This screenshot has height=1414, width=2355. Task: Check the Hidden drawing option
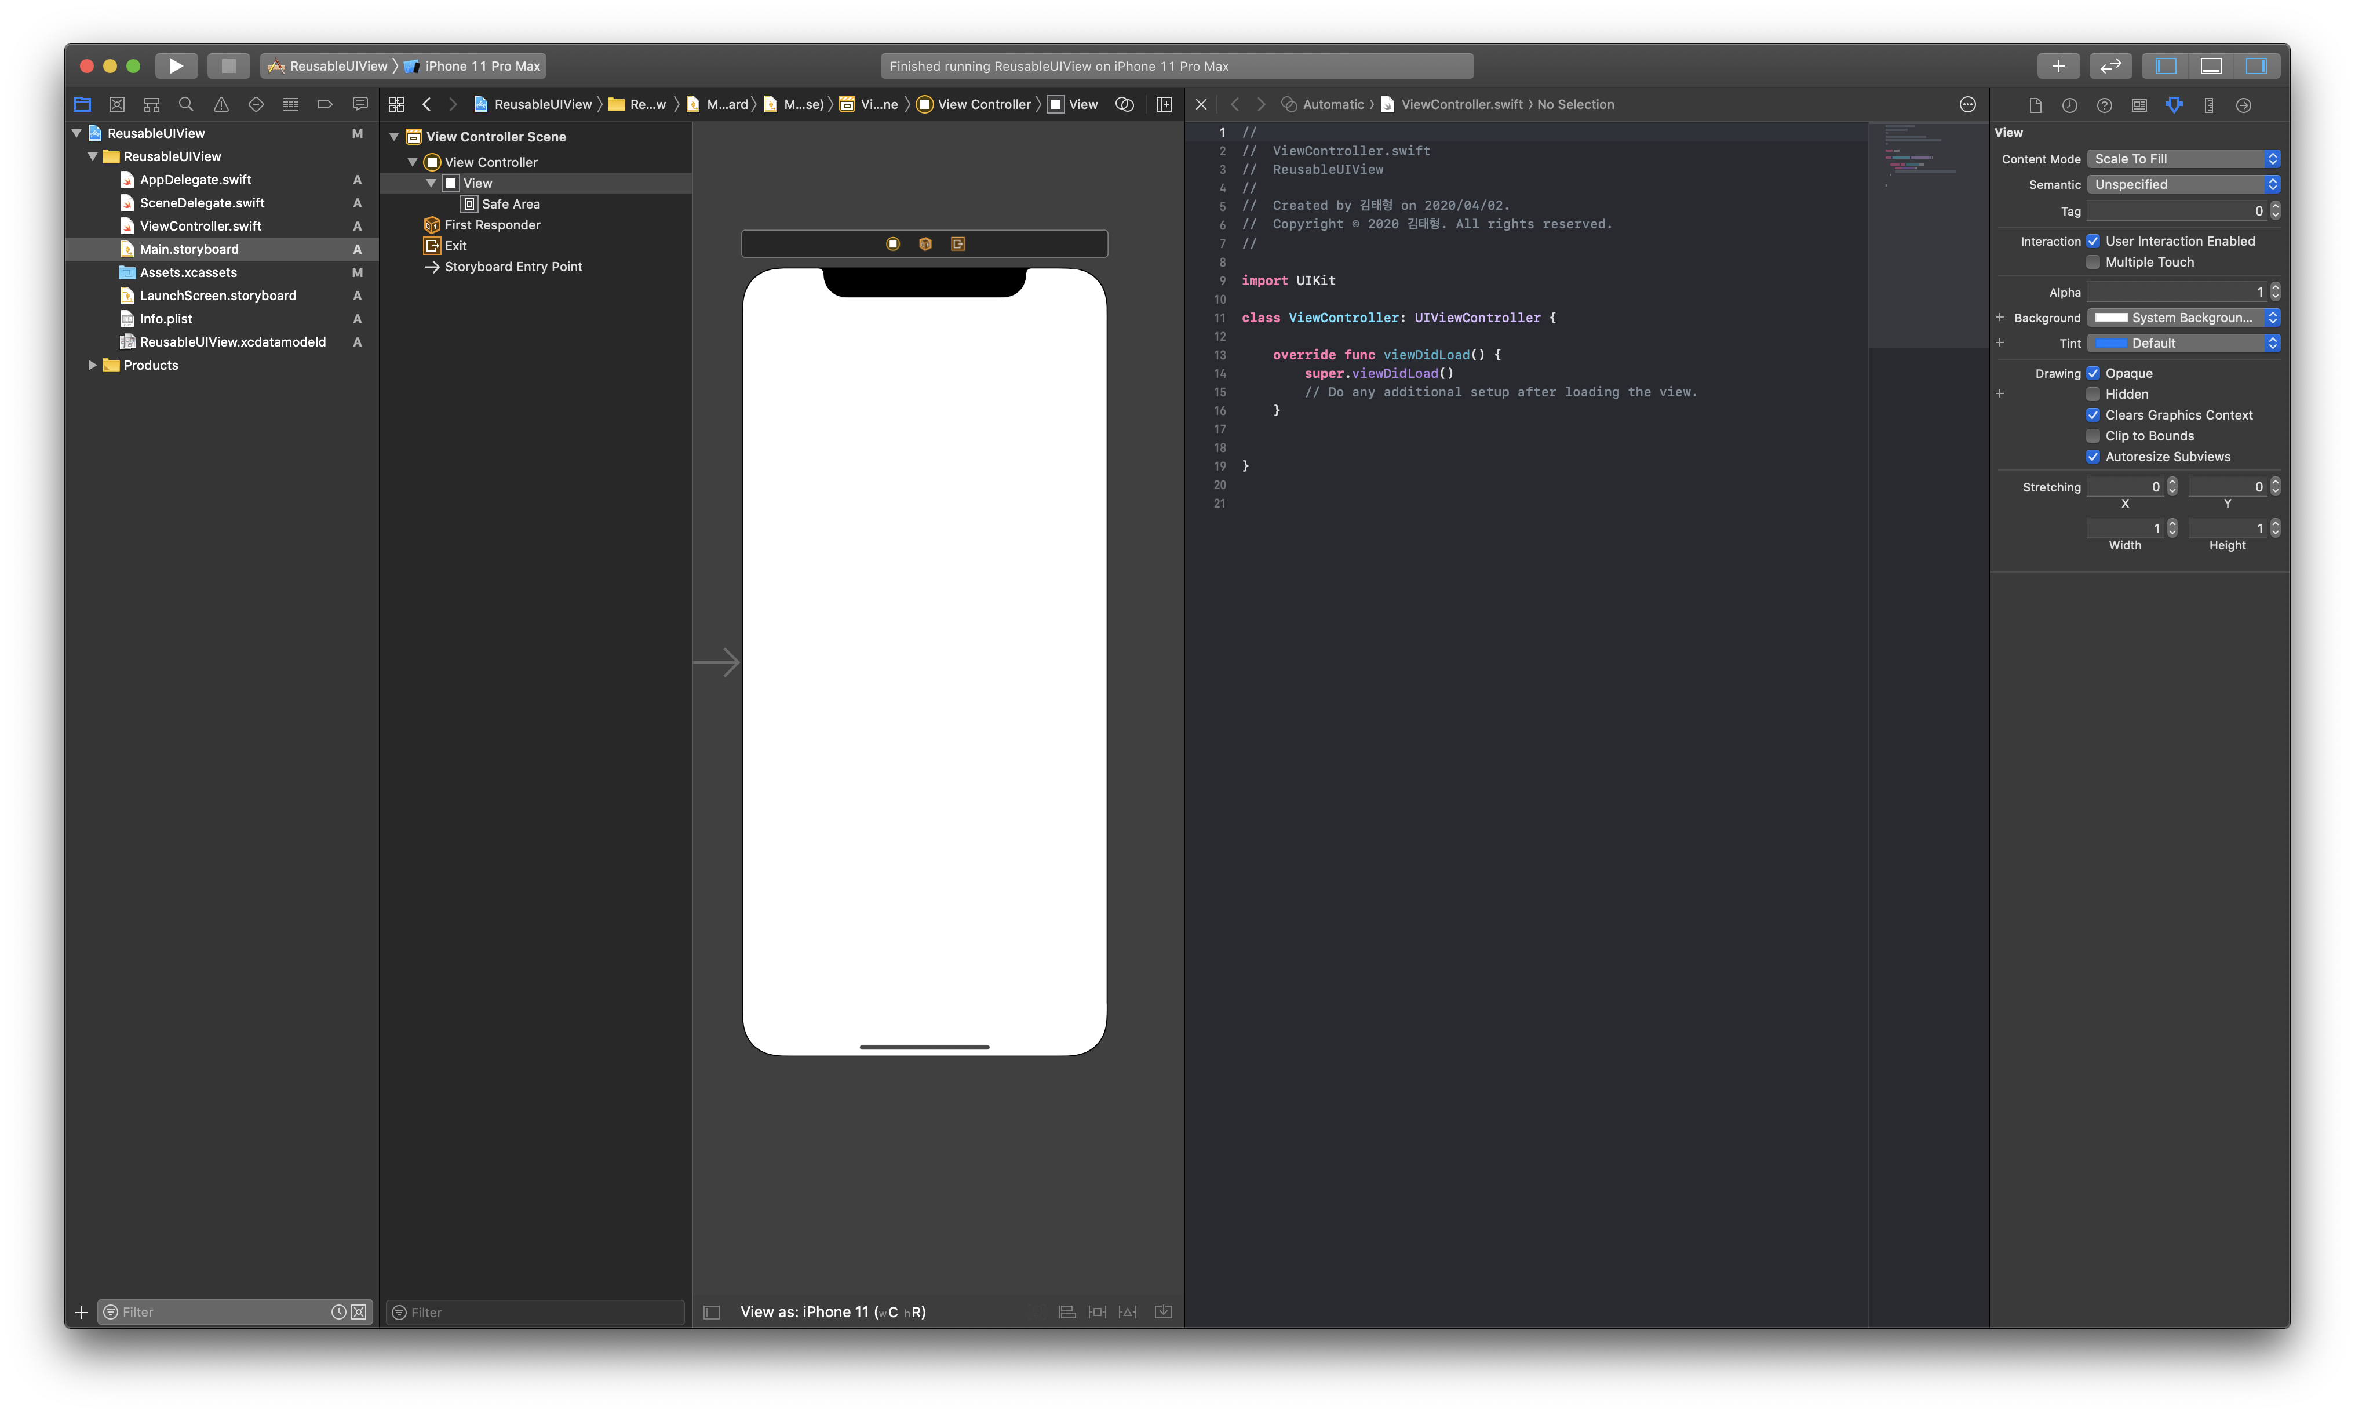click(x=2093, y=395)
